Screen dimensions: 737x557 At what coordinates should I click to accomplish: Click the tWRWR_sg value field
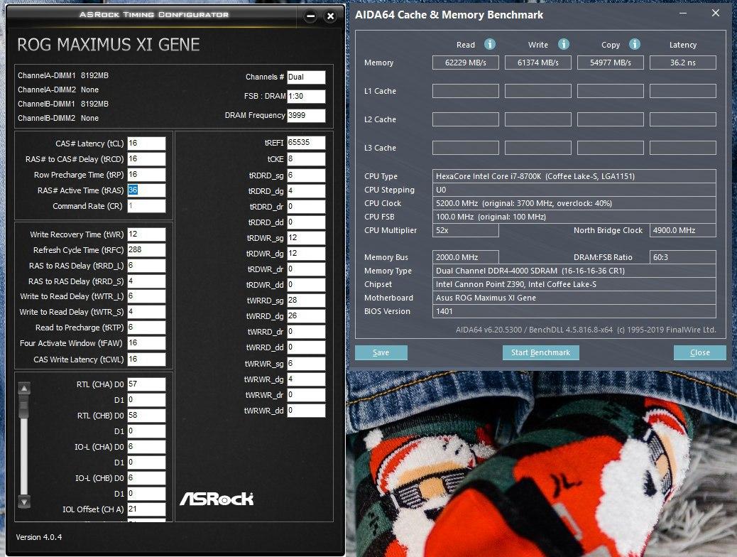point(307,364)
